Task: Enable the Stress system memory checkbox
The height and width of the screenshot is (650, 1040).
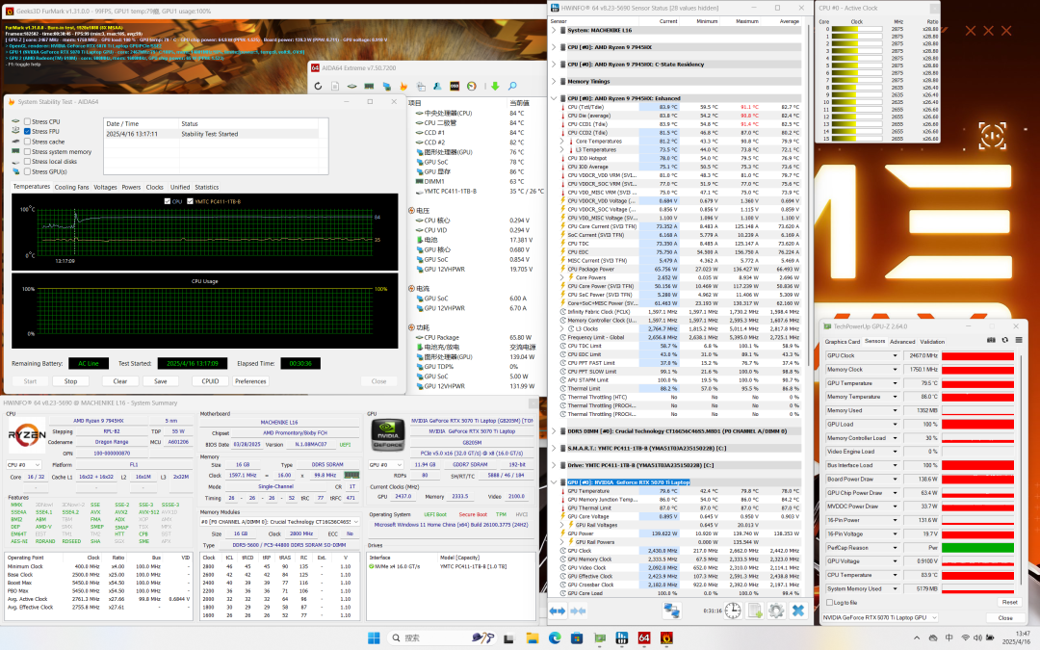Action: coord(27,151)
